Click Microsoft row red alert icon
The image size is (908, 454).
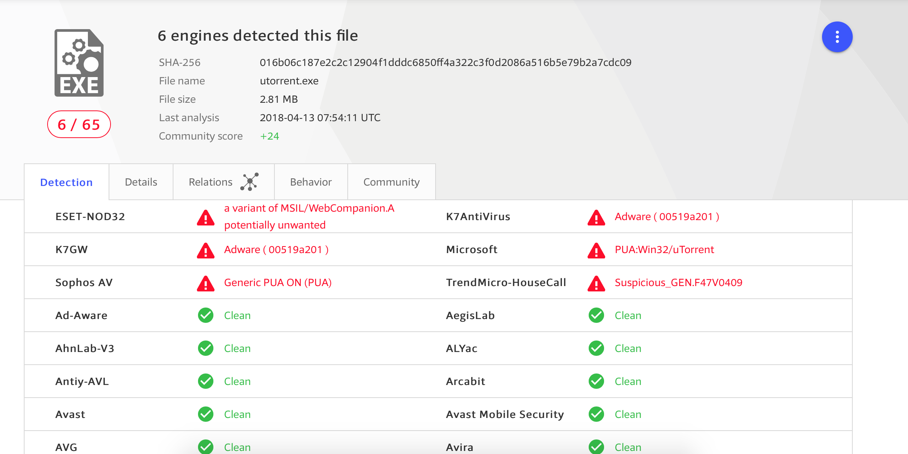click(596, 250)
